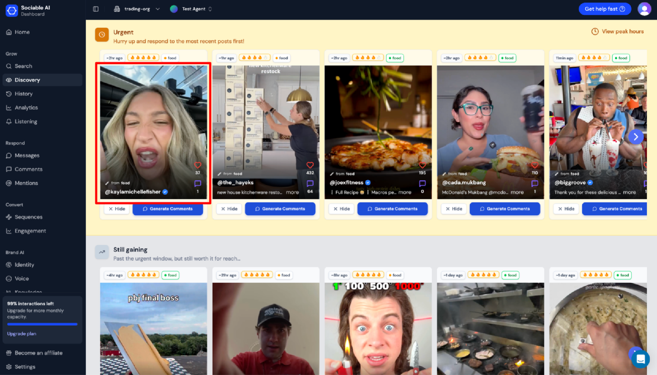Click the food tag on ~4hr ago post
The image size is (657, 375).
click(x=171, y=275)
